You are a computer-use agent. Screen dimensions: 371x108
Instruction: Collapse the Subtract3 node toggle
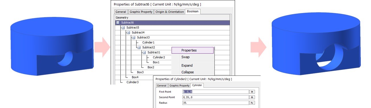(134, 38)
